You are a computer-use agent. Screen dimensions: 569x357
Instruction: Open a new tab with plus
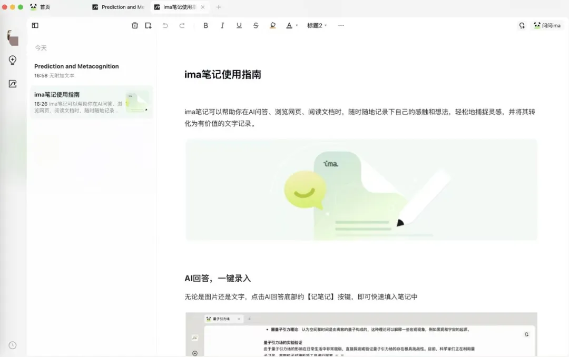[219, 7]
